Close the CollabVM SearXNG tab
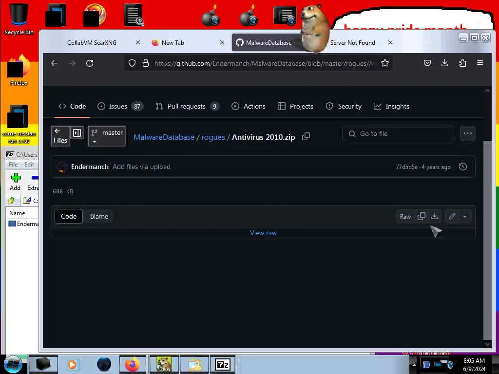Screen dimensions: 499x374 [x=138, y=42]
